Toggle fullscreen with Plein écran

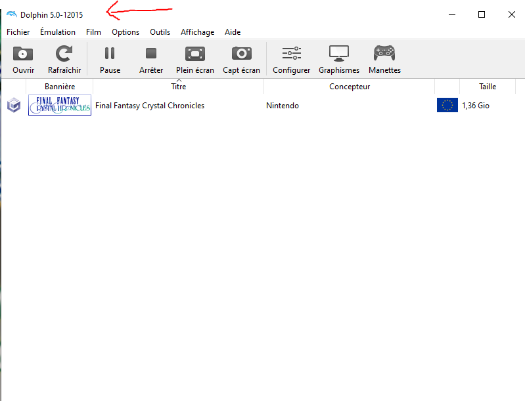pos(195,60)
